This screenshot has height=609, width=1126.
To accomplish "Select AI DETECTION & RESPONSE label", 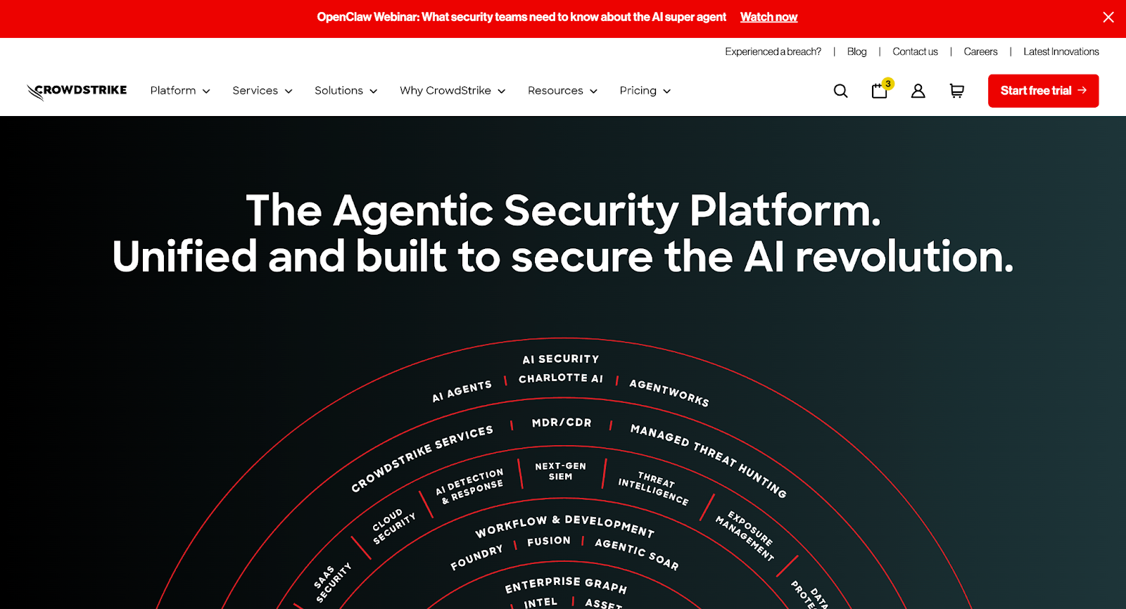I will [470, 486].
